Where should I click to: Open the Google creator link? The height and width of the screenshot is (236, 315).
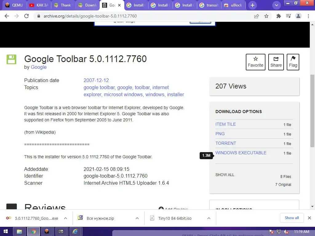tap(38, 67)
